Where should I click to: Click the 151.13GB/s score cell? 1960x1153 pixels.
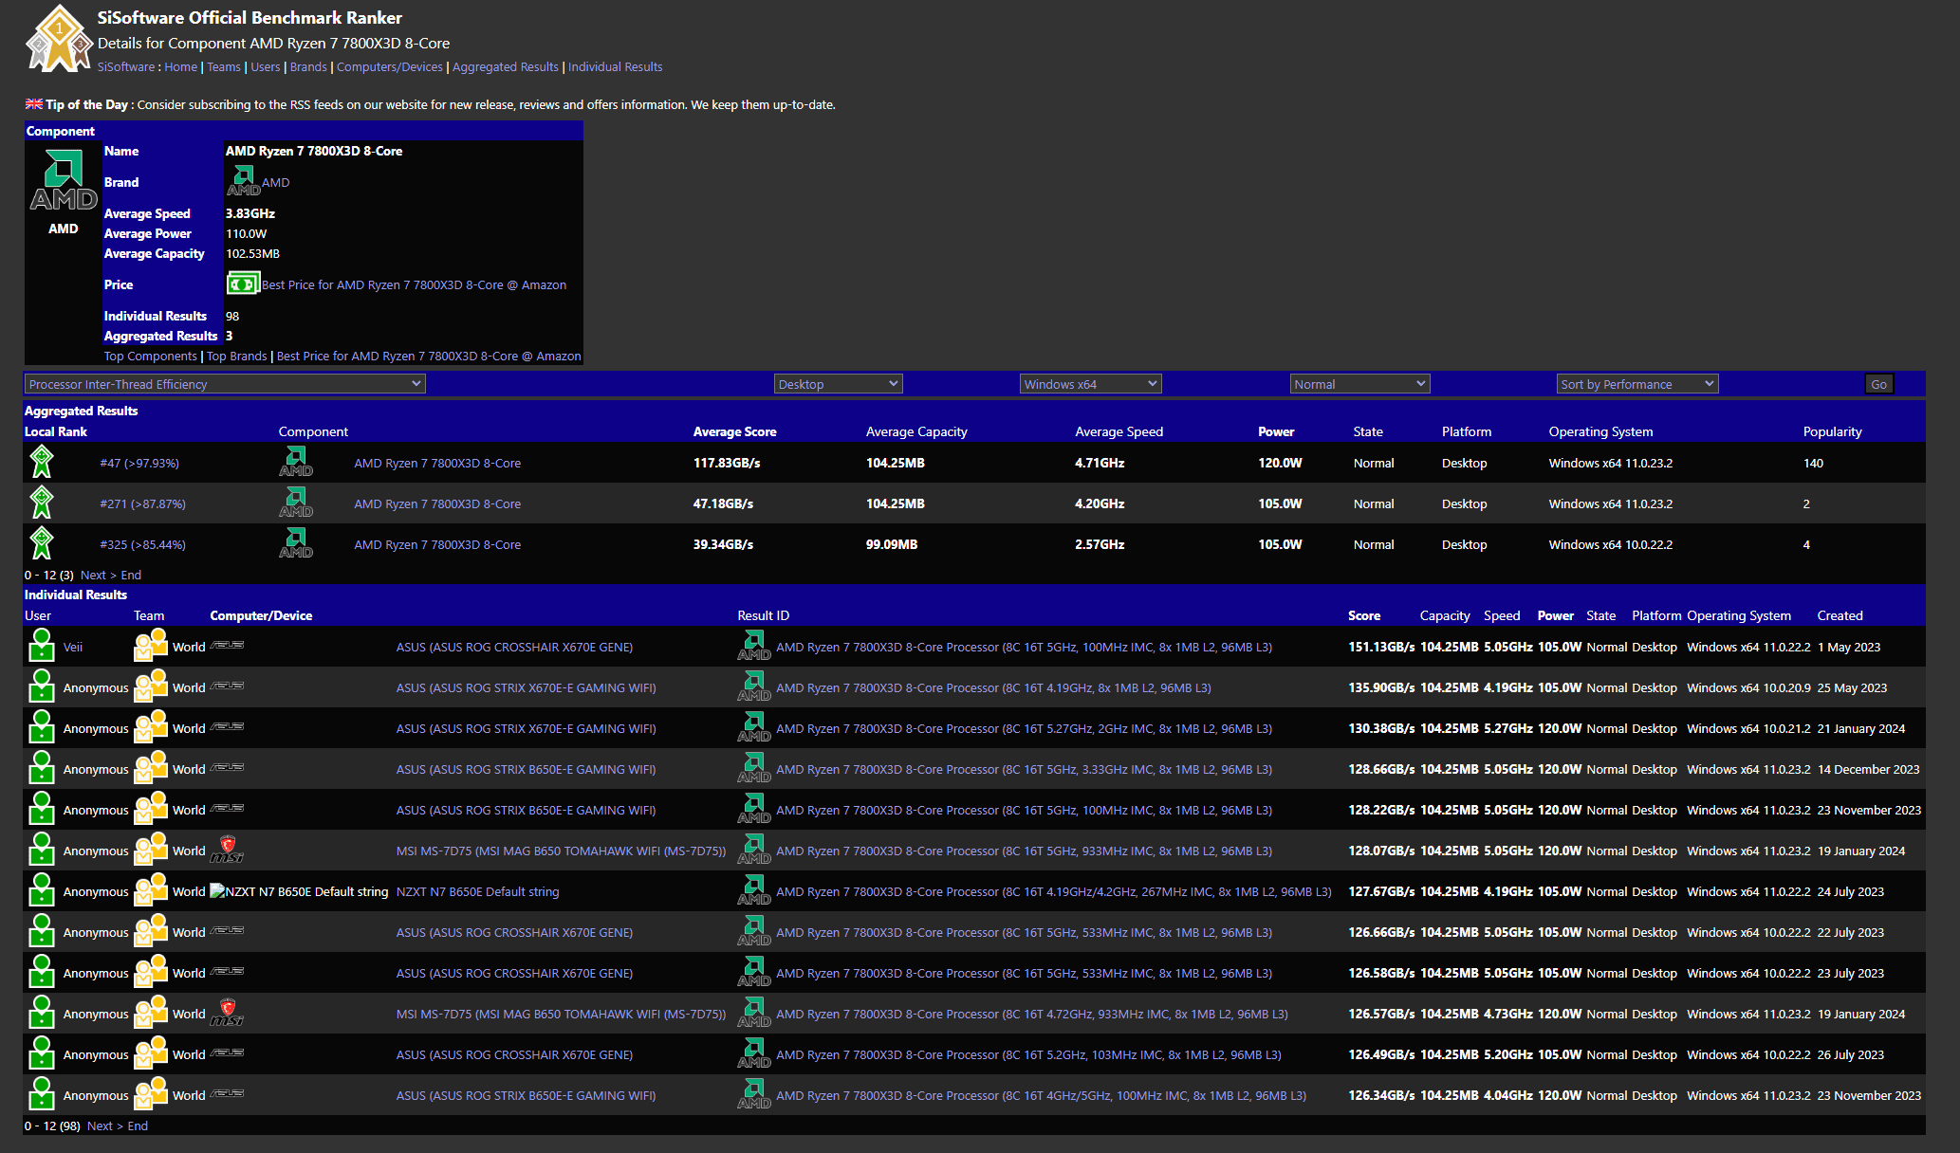[x=1381, y=647]
